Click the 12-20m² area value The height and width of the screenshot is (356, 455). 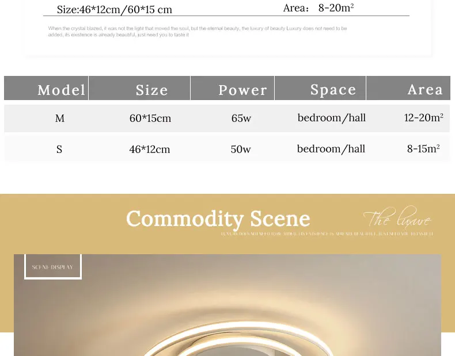[x=423, y=118]
